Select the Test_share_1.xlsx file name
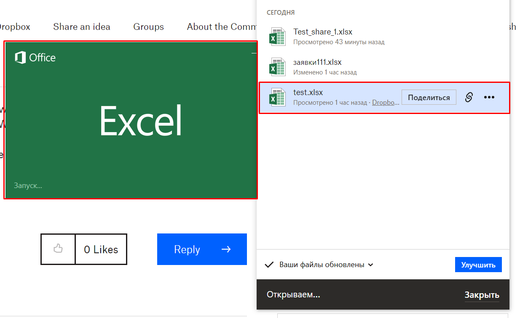Image resolution: width=520 pixels, height=318 pixels. coord(322,32)
